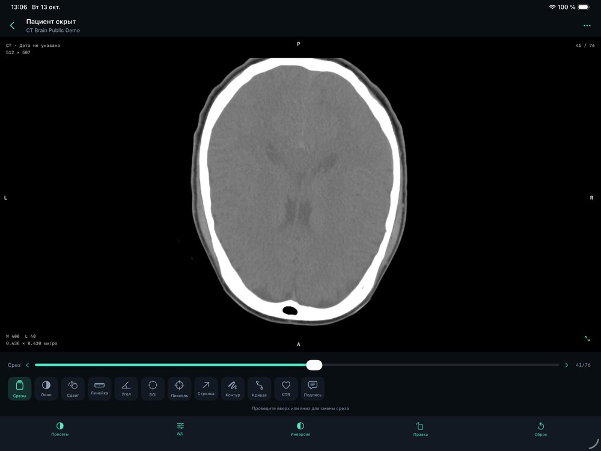The height and width of the screenshot is (451, 601).
Task: Select the ROI circle tool
Action: (153, 388)
